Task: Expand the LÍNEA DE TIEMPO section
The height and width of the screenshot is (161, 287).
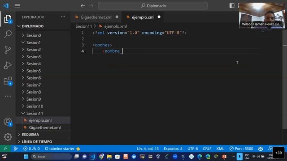Action: tap(43, 142)
